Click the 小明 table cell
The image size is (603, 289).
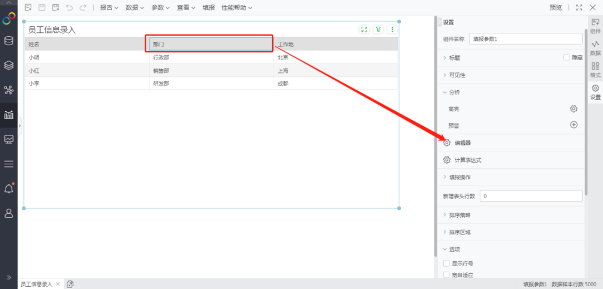coord(87,57)
